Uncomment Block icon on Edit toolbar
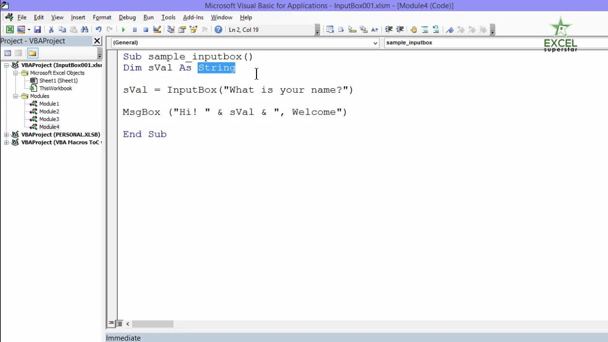This screenshot has width=608, height=342. coord(436,29)
